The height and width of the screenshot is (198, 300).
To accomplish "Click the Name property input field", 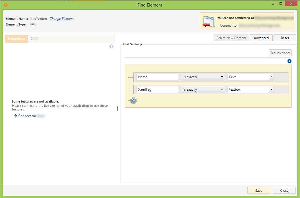I will coord(157,77).
